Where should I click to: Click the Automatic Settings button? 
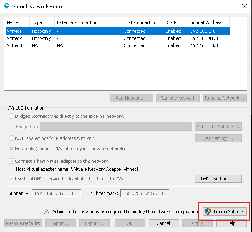pos(218,127)
